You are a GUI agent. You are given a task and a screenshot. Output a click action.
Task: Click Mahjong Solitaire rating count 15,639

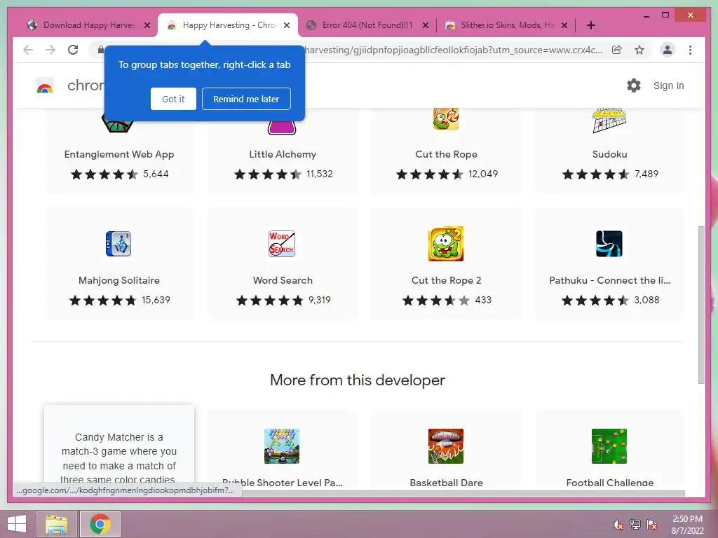[x=156, y=300]
